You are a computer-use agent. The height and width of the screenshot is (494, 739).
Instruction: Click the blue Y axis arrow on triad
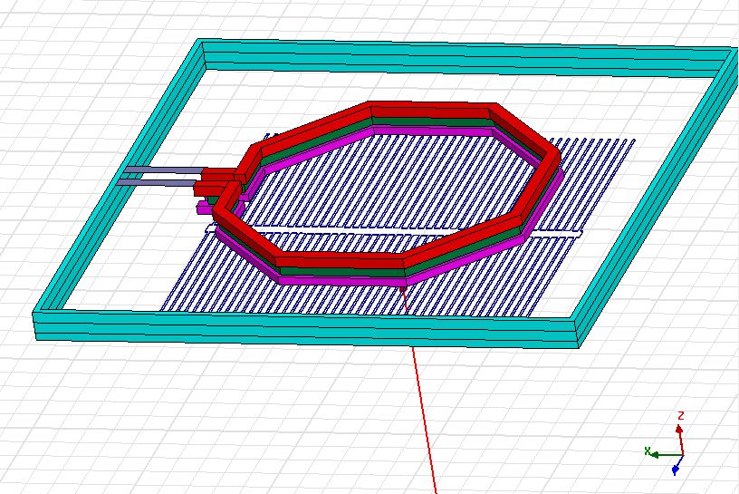[676, 469]
